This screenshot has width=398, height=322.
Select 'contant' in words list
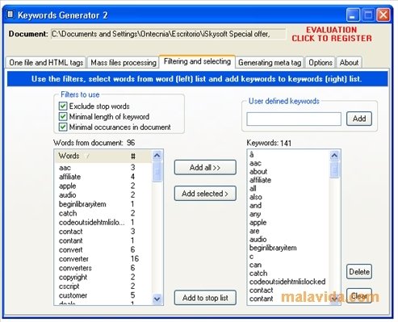tap(70, 240)
